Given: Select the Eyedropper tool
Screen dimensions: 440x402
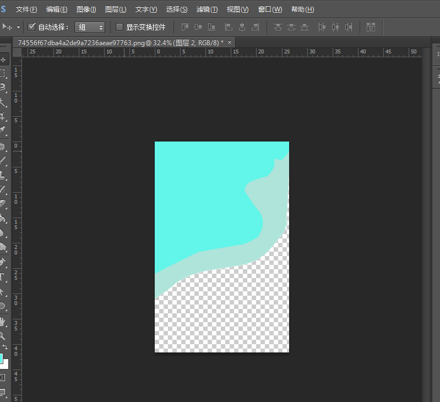Looking at the screenshot, I should [3, 129].
